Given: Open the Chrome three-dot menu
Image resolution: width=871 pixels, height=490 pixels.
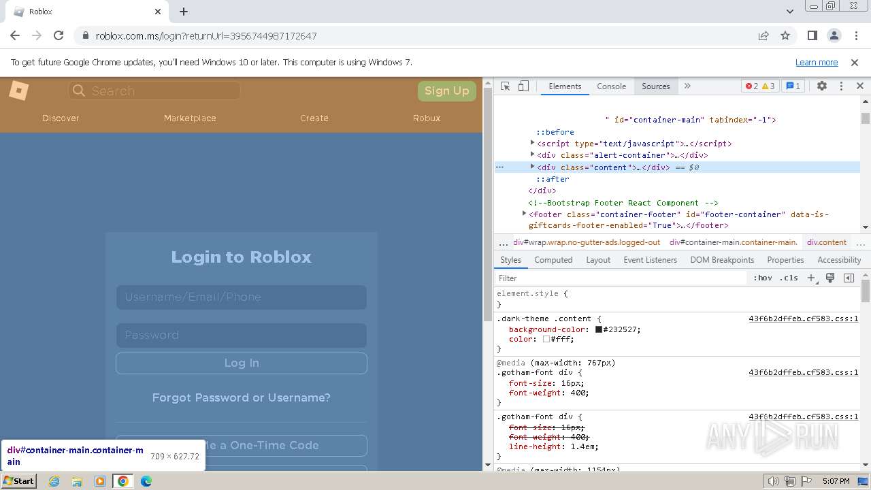Looking at the screenshot, I should pyautogui.click(x=855, y=35).
